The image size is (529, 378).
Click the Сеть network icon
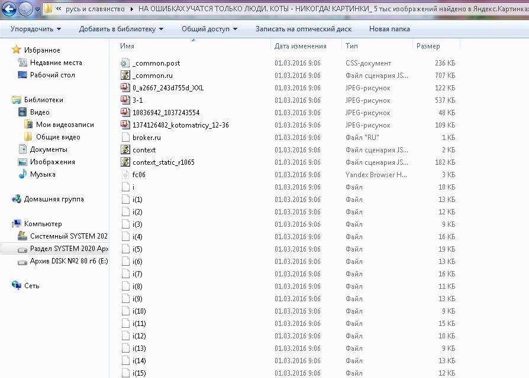(16, 285)
